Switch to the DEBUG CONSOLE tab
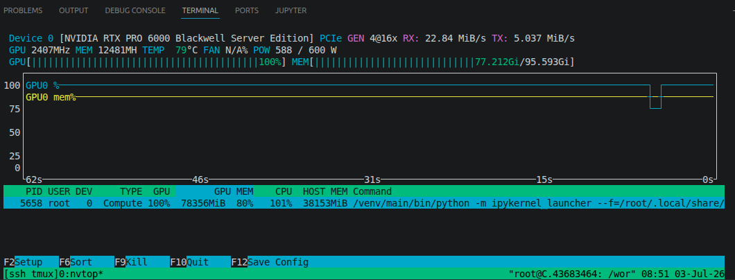The width and height of the screenshot is (735, 280). (135, 10)
